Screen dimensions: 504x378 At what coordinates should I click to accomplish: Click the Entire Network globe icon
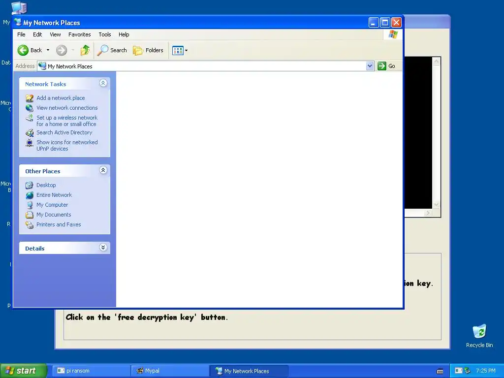coord(30,195)
